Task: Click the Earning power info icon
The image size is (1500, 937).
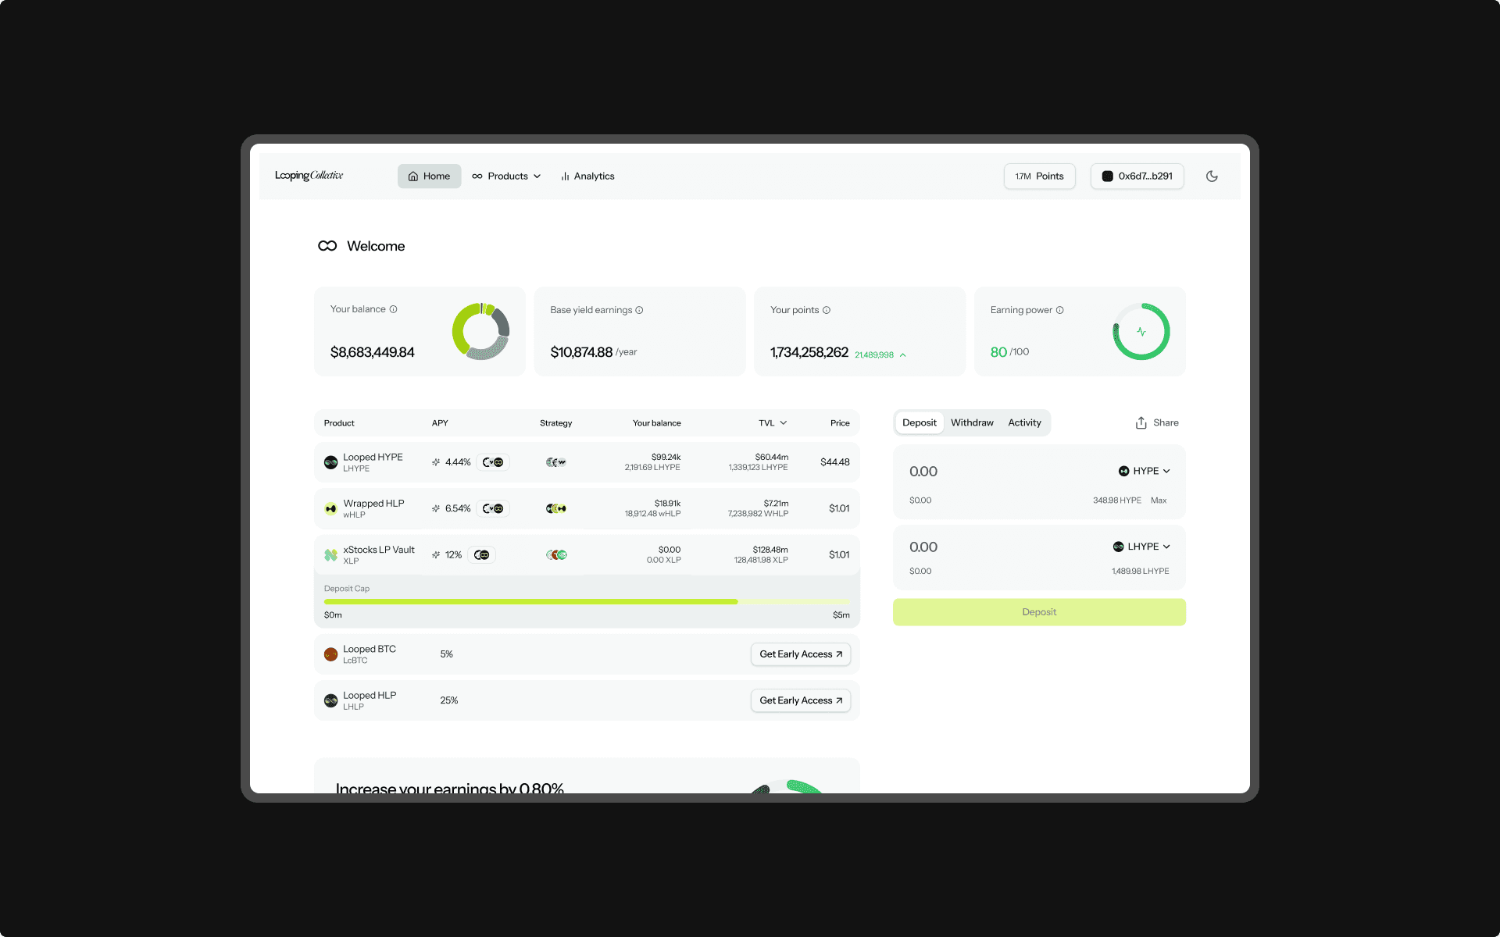Action: [x=1060, y=310]
